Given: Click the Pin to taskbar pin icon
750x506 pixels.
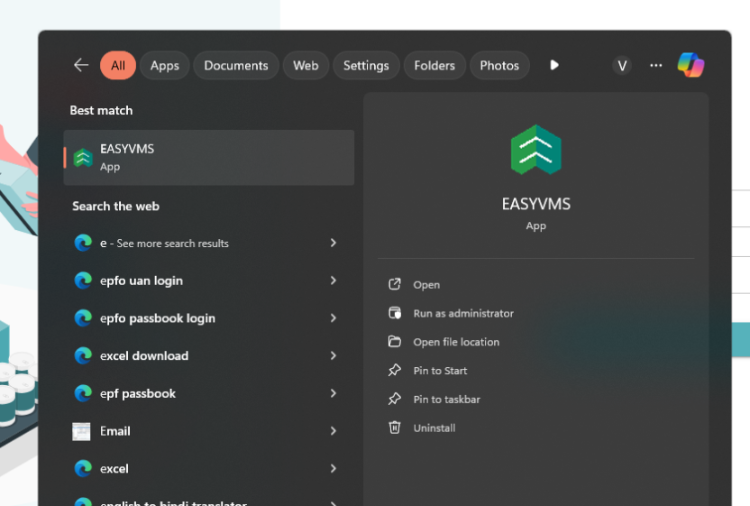Looking at the screenshot, I should [395, 400].
